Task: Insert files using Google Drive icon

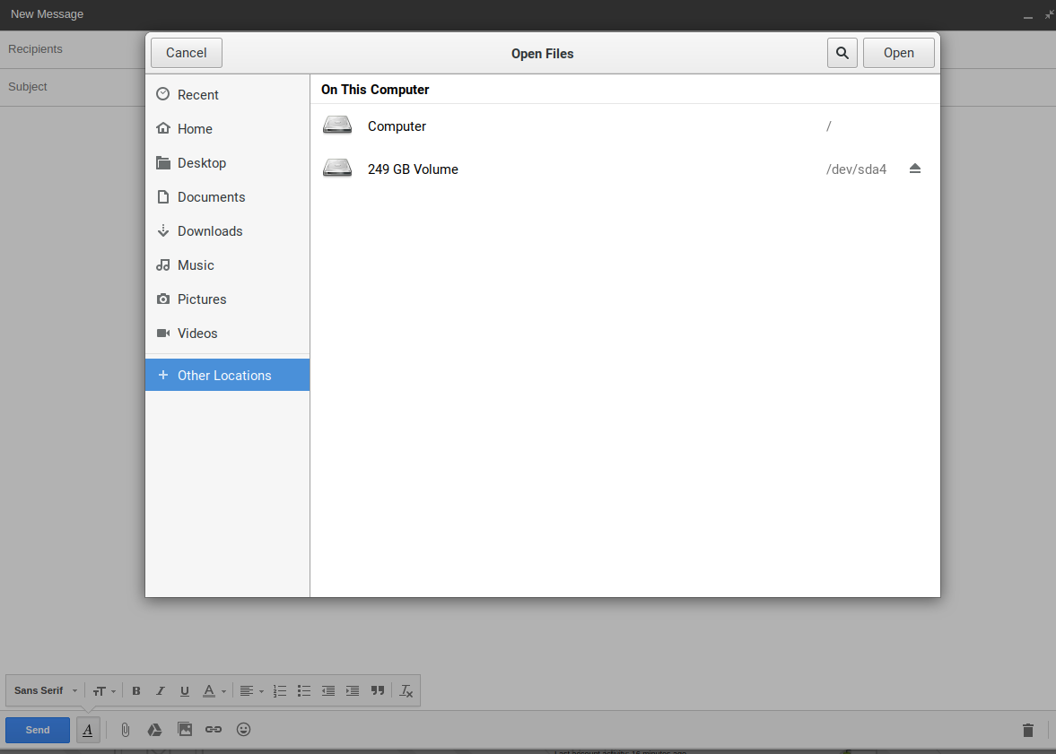Action: [154, 730]
